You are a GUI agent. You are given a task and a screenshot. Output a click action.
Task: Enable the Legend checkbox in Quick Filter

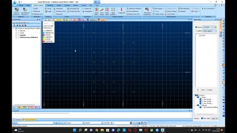[196, 31]
